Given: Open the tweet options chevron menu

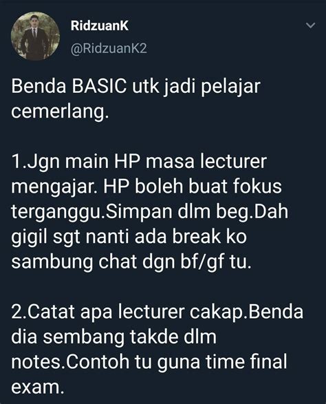Looking at the screenshot, I should (311, 25).
